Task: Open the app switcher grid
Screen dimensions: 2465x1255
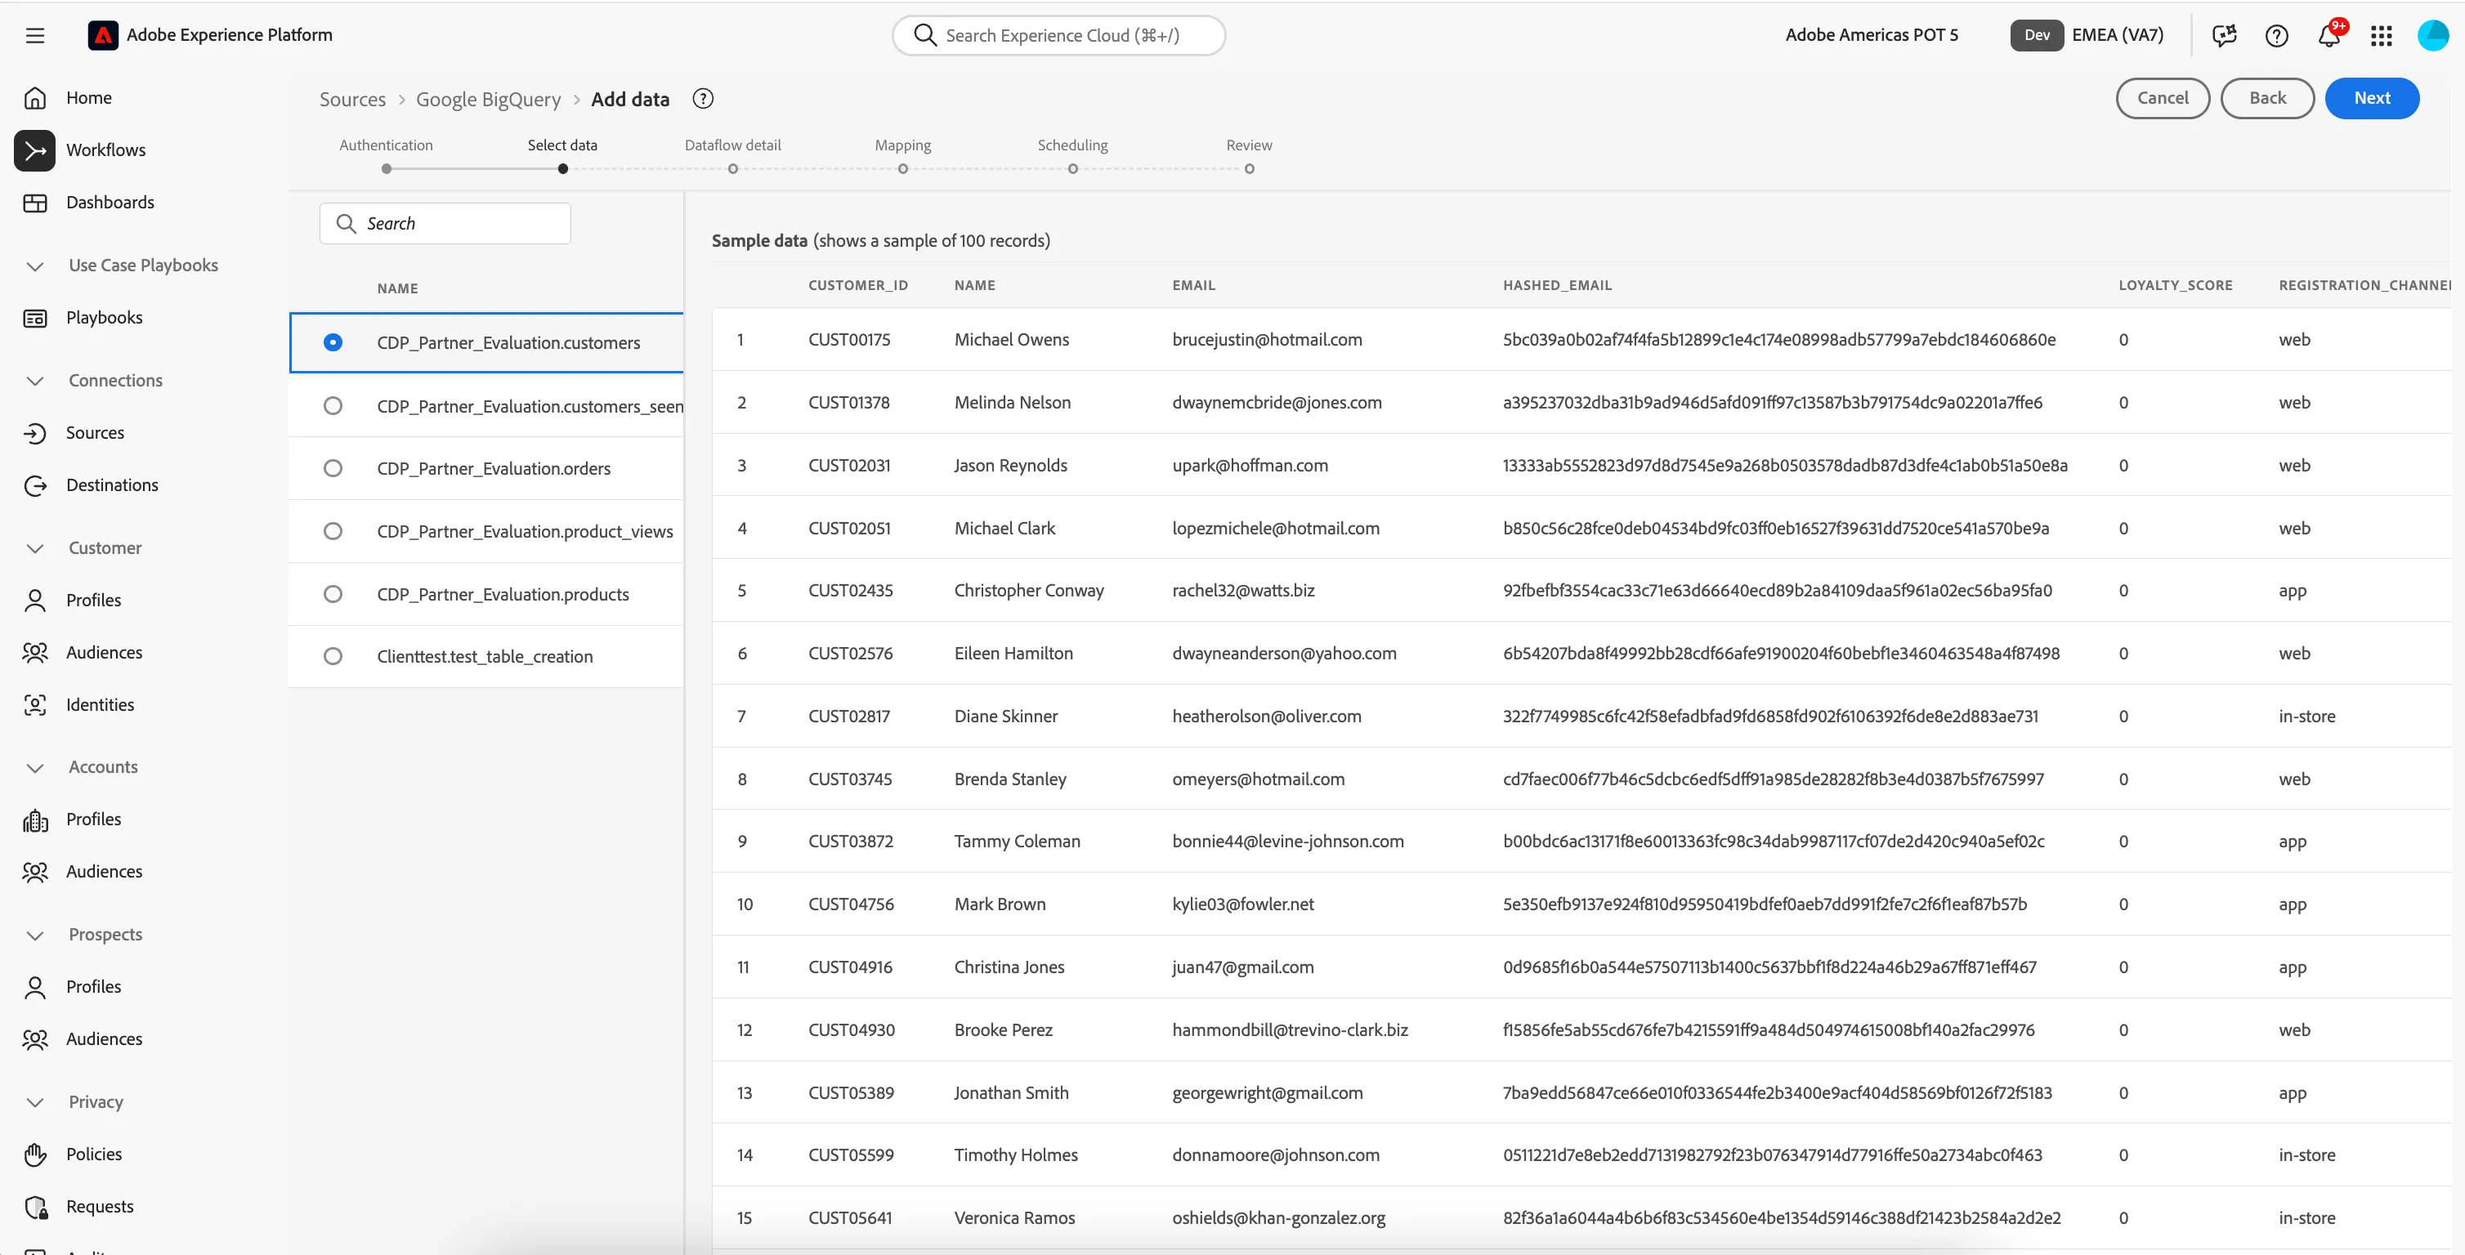Action: 2381,35
